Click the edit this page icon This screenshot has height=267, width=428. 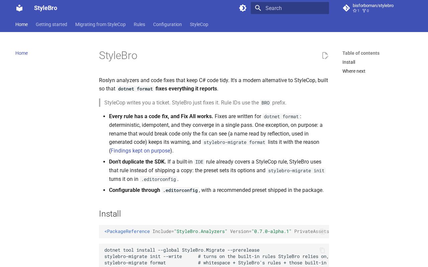pyautogui.click(x=325, y=55)
